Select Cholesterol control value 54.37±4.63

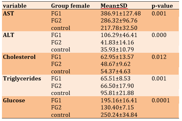click(115, 71)
